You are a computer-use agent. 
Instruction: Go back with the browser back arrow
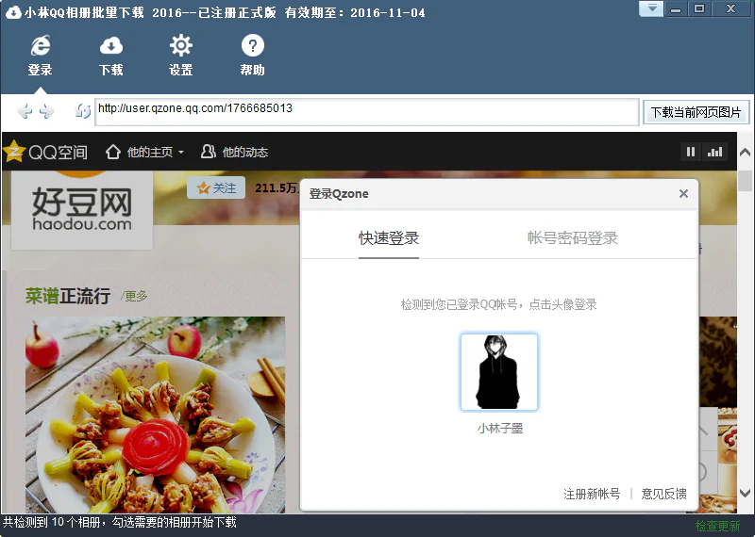[25, 111]
